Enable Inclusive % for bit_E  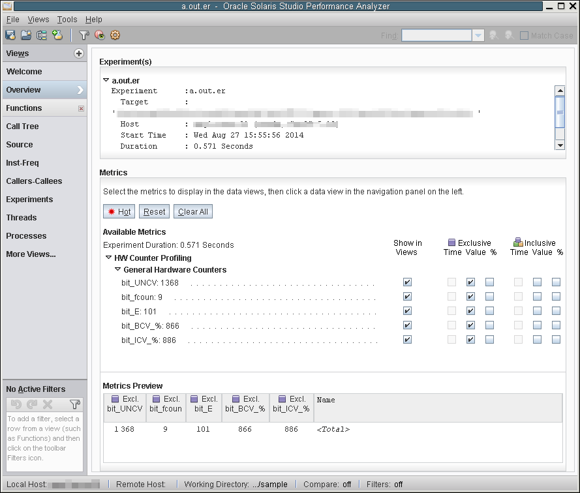click(556, 311)
